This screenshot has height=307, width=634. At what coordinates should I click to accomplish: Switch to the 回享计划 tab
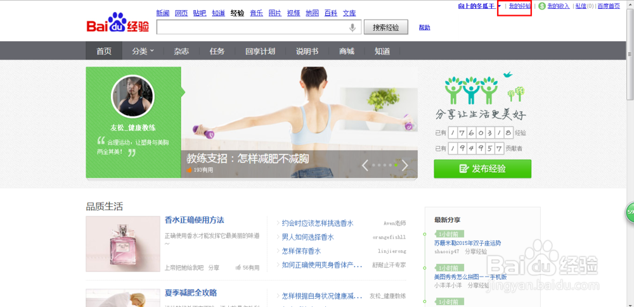click(260, 51)
